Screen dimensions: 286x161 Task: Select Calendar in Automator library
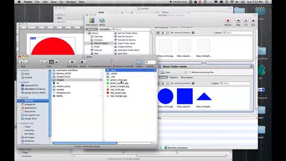98,37
